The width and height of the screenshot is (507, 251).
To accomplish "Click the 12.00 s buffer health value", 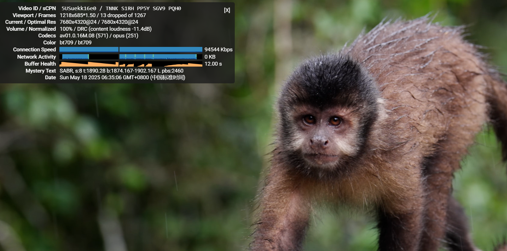I will click(x=213, y=64).
